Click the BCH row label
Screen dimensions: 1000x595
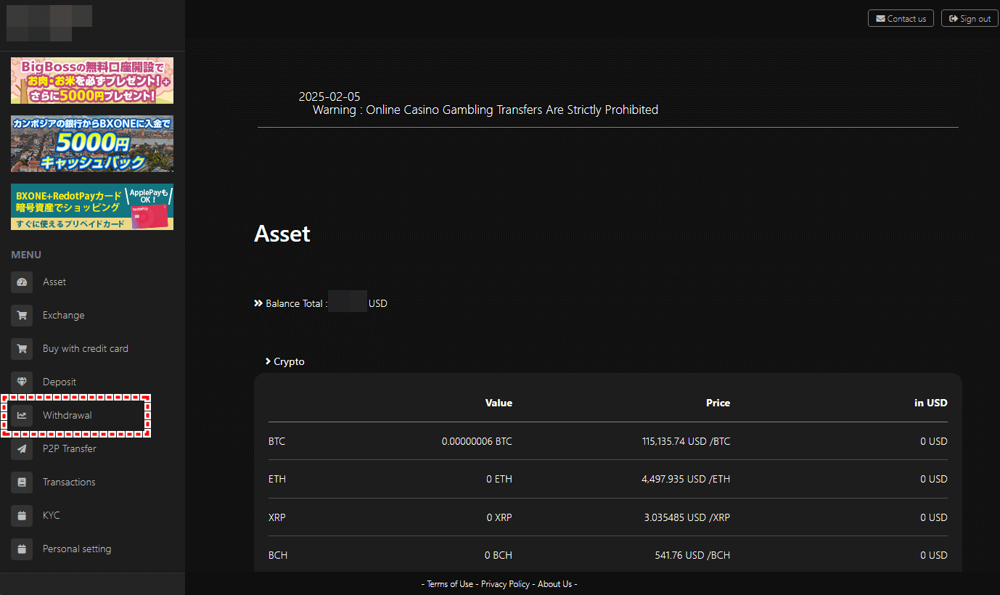278,555
